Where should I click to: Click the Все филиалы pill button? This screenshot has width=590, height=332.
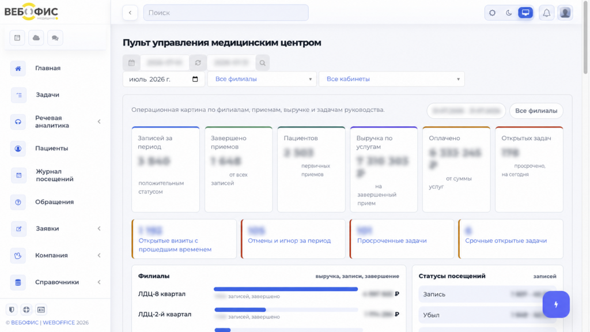(x=536, y=111)
